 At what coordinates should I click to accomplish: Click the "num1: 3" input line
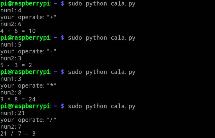(x=11, y=79)
